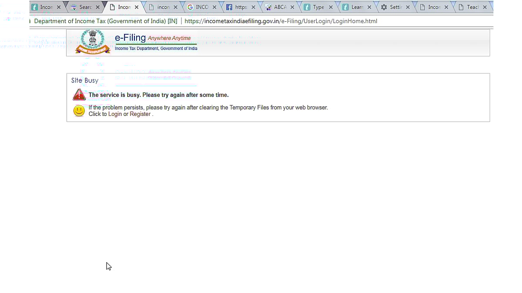Click the gear icon on the Settings tab
Screen dimensions: 522x293
384,7
